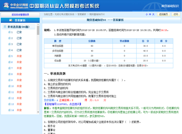Select 已做 status text of question 3
182x134 pixels.
point(19,44)
